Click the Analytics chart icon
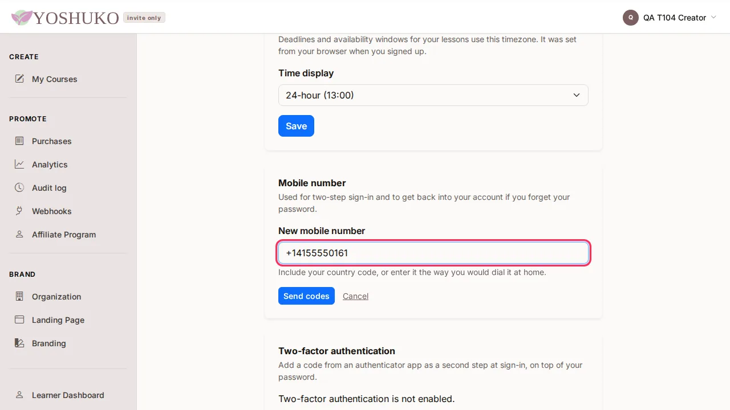This screenshot has width=730, height=410. point(19,164)
